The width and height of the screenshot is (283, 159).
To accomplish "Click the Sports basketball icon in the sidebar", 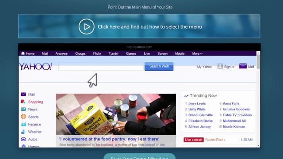I will (23, 117).
